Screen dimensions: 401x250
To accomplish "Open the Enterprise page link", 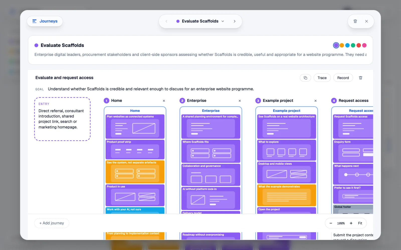I will (x=211, y=110).
